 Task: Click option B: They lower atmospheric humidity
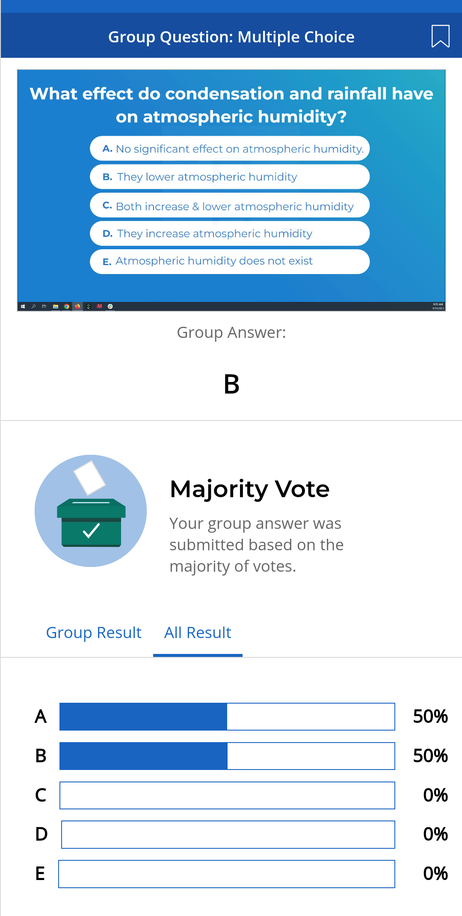click(229, 176)
